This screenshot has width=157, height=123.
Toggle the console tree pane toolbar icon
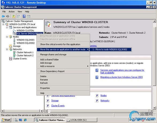pyautogui.click(x=18, y=16)
